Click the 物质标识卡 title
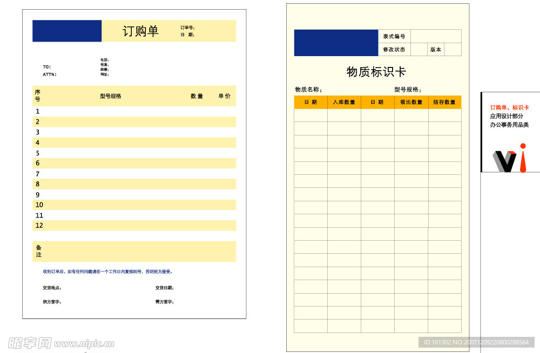The height and width of the screenshot is (353, 540). 376,72
